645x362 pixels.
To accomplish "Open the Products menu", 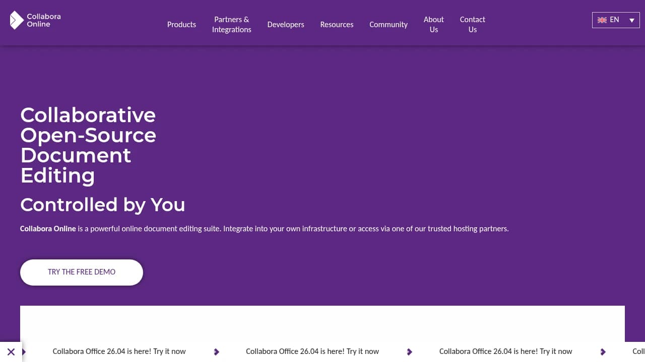I will point(181,24).
